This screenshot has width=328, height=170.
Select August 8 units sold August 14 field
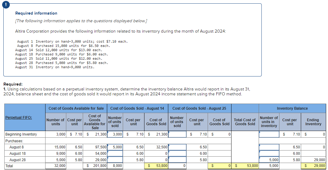tap(115, 147)
